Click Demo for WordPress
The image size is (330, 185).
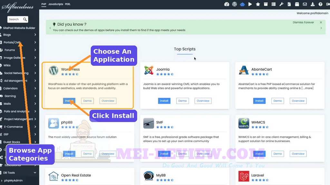87,101
